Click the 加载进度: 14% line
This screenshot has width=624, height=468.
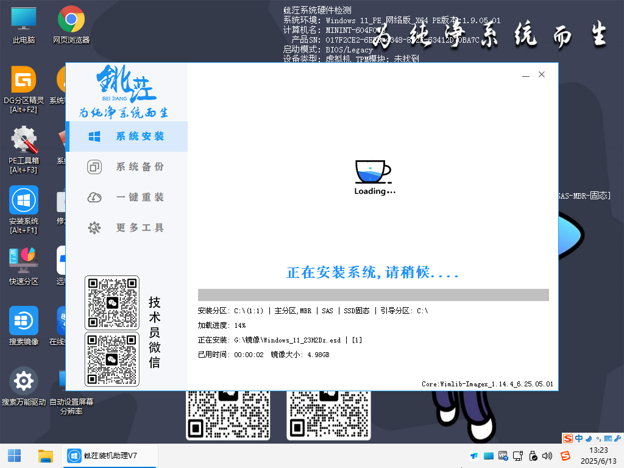pos(222,325)
